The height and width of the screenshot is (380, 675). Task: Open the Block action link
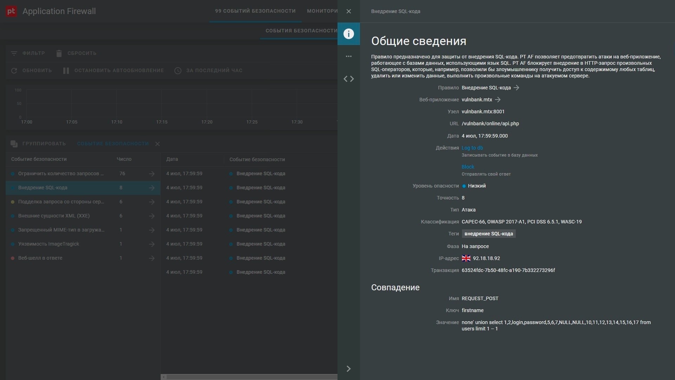tap(468, 167)
